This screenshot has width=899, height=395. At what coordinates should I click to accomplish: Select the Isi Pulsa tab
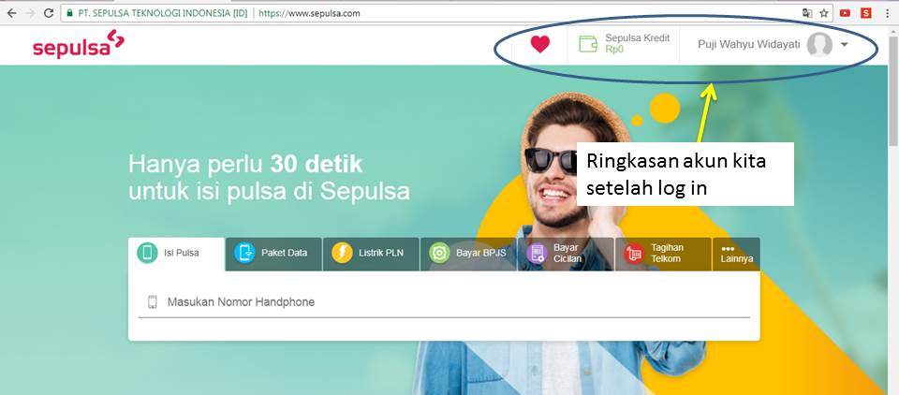pyautogui.click(x=177, y=254)
